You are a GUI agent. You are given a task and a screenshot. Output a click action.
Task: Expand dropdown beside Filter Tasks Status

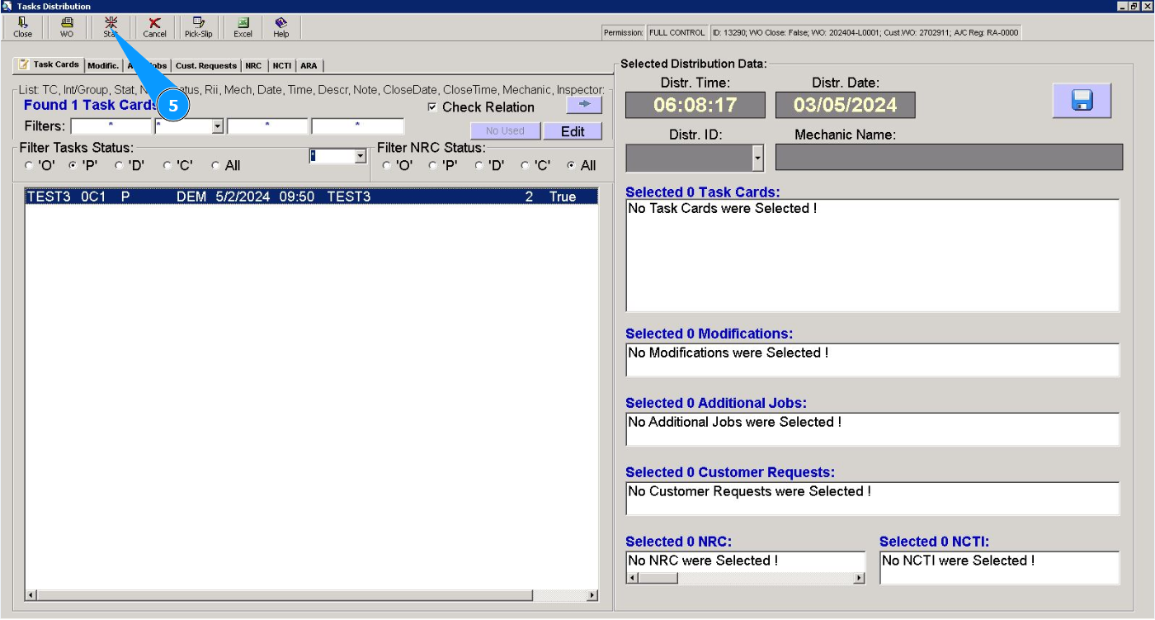pyautogui.click(x=360, y=156)
